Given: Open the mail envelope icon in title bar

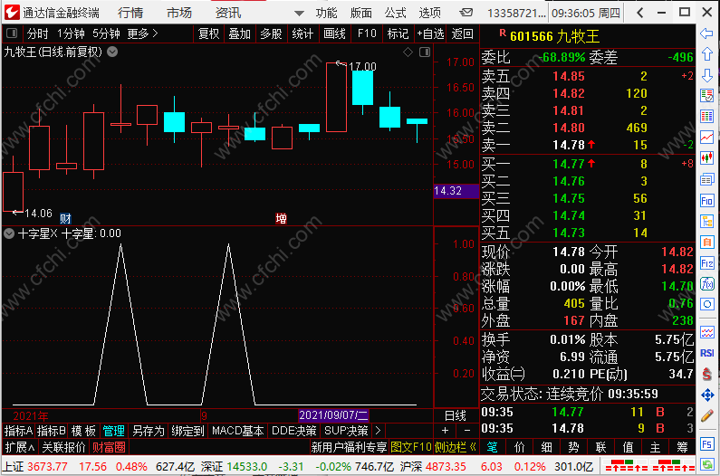Looking at the screenshot, I should click(466, 13).
